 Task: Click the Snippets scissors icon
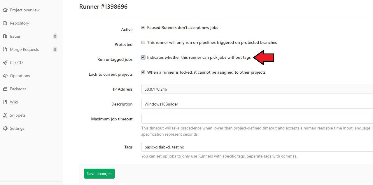pyautogui.click(x=5, y=115)
